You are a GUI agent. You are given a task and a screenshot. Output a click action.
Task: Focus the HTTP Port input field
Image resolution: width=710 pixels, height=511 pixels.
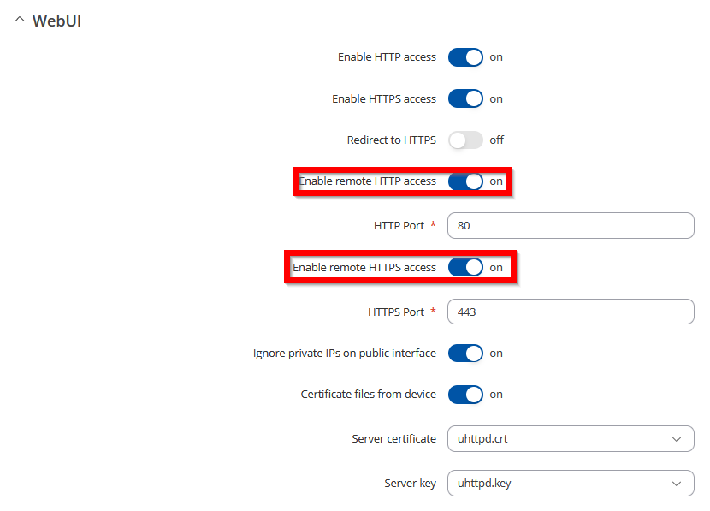pos(571,226)
